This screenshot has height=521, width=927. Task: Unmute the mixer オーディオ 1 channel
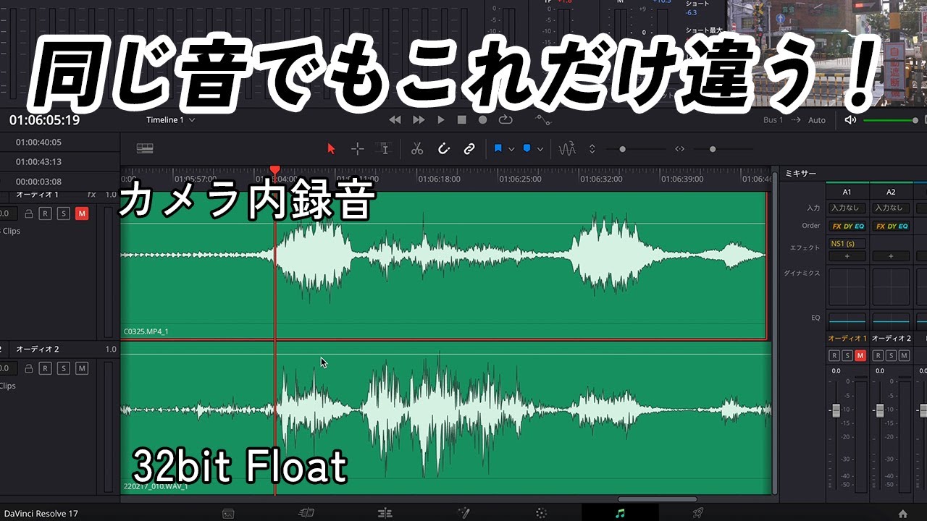point(860,355)
